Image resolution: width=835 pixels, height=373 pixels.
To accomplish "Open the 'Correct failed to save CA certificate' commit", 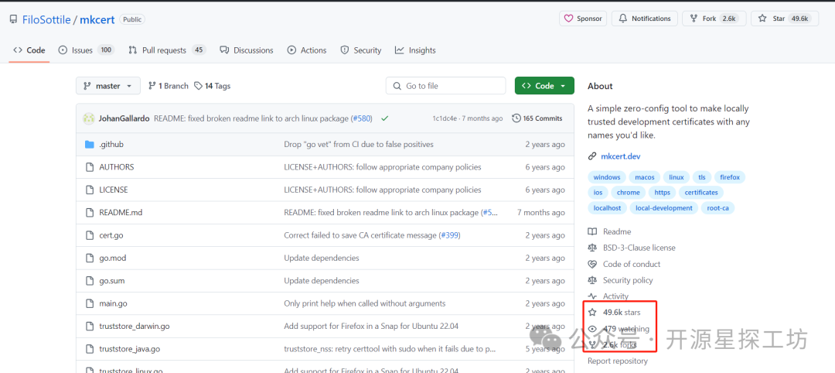I will [360, 235].
